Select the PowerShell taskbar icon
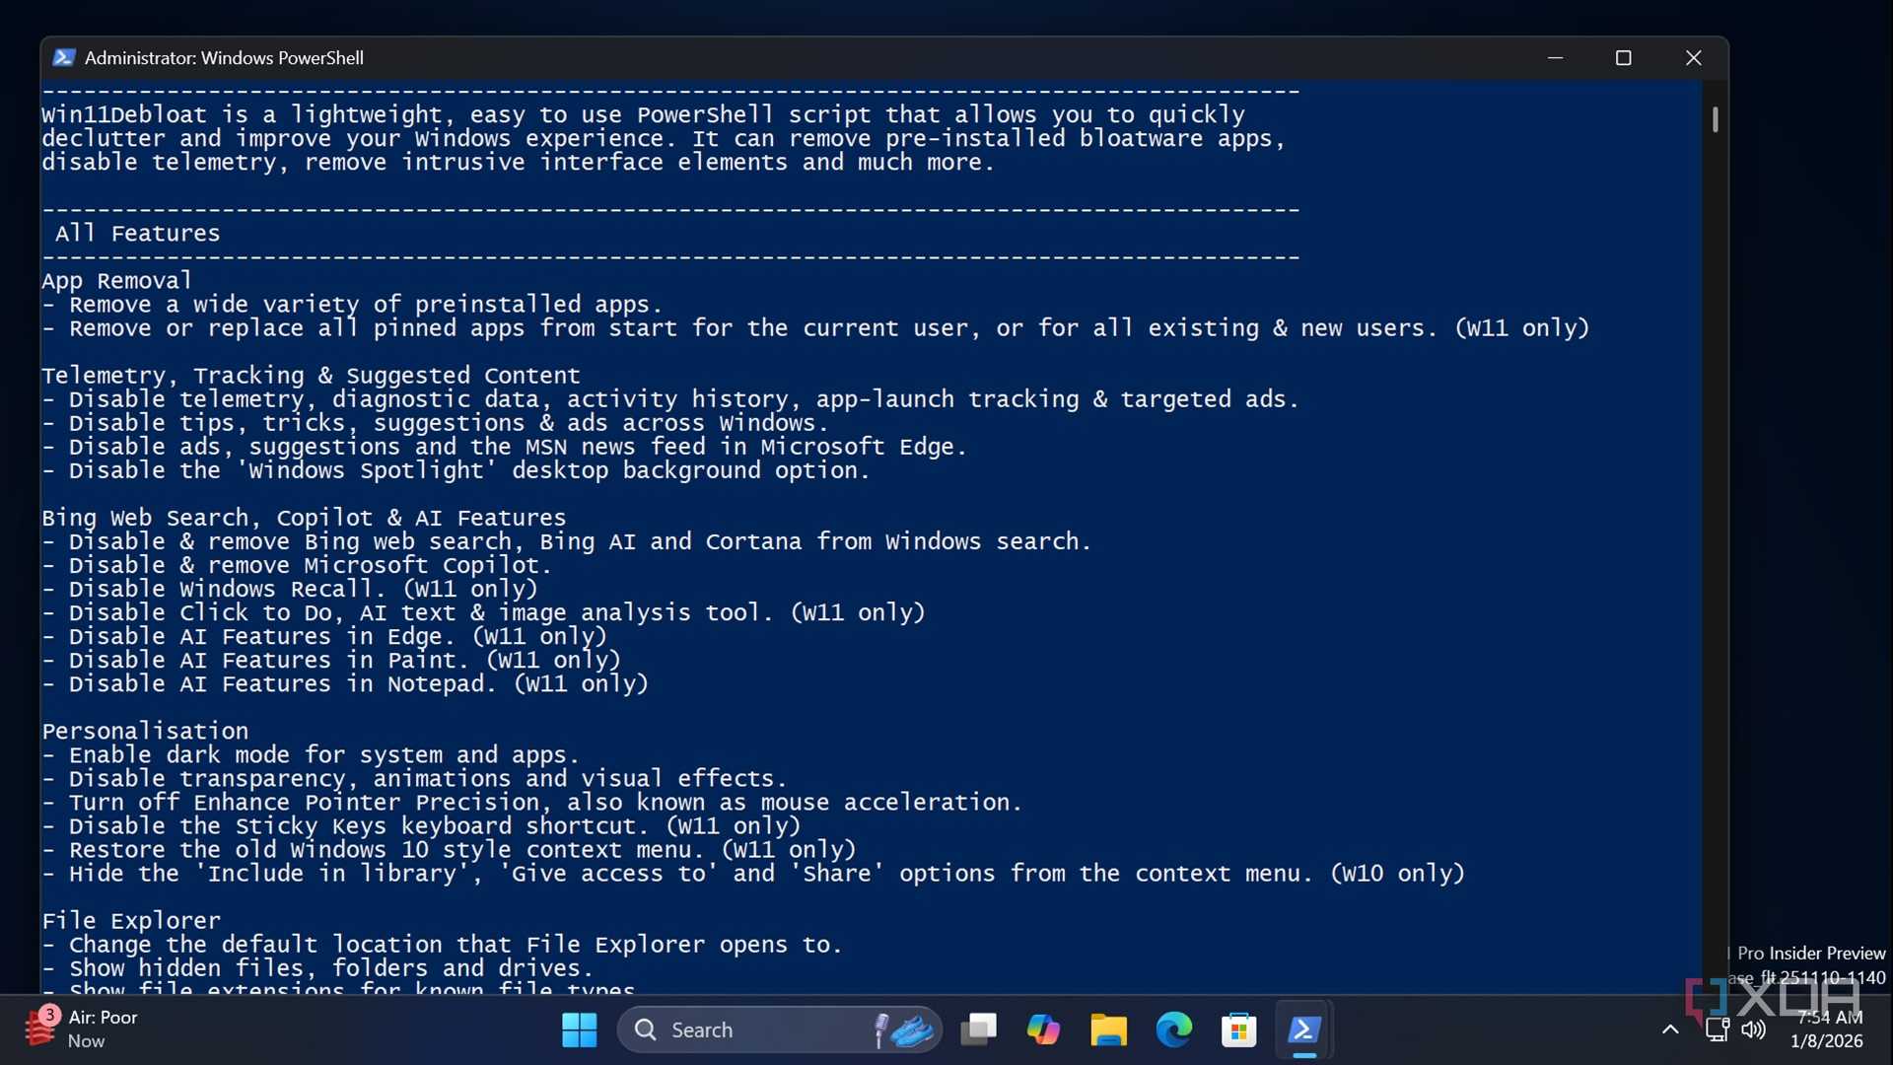The image size is (1893, 1065). click(1303, 1029)
